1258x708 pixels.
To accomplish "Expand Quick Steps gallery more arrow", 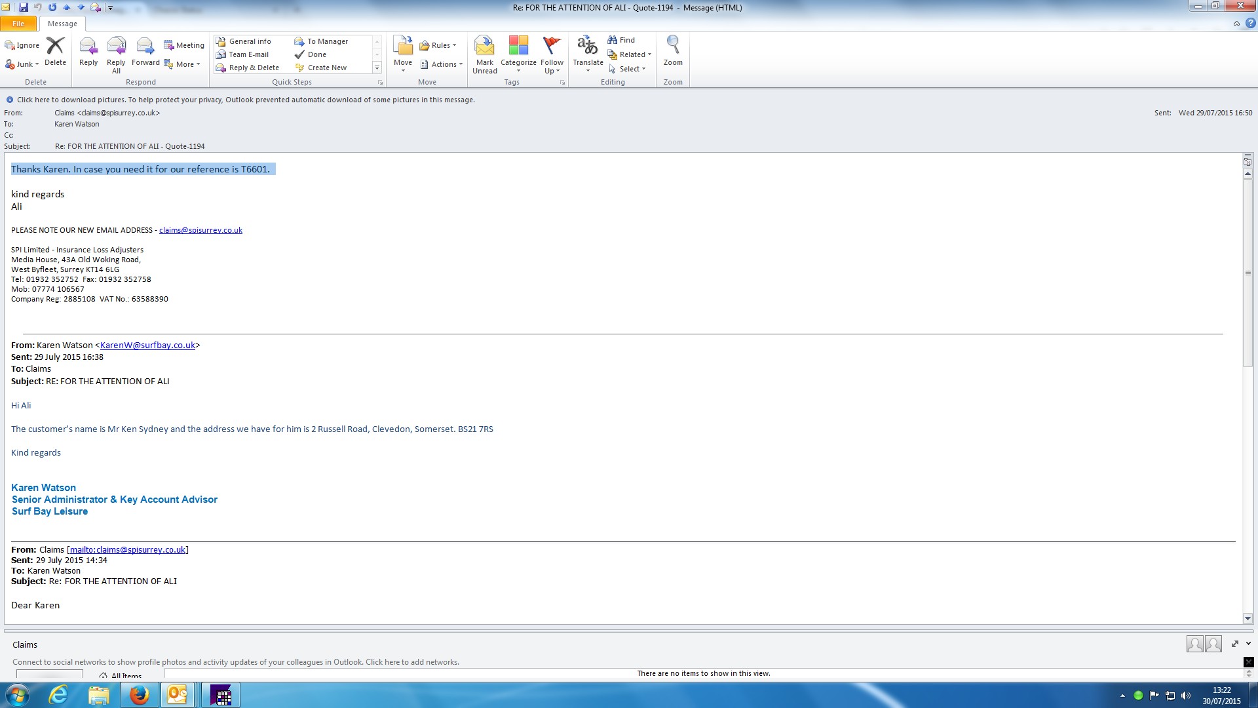I will [377, 68].
